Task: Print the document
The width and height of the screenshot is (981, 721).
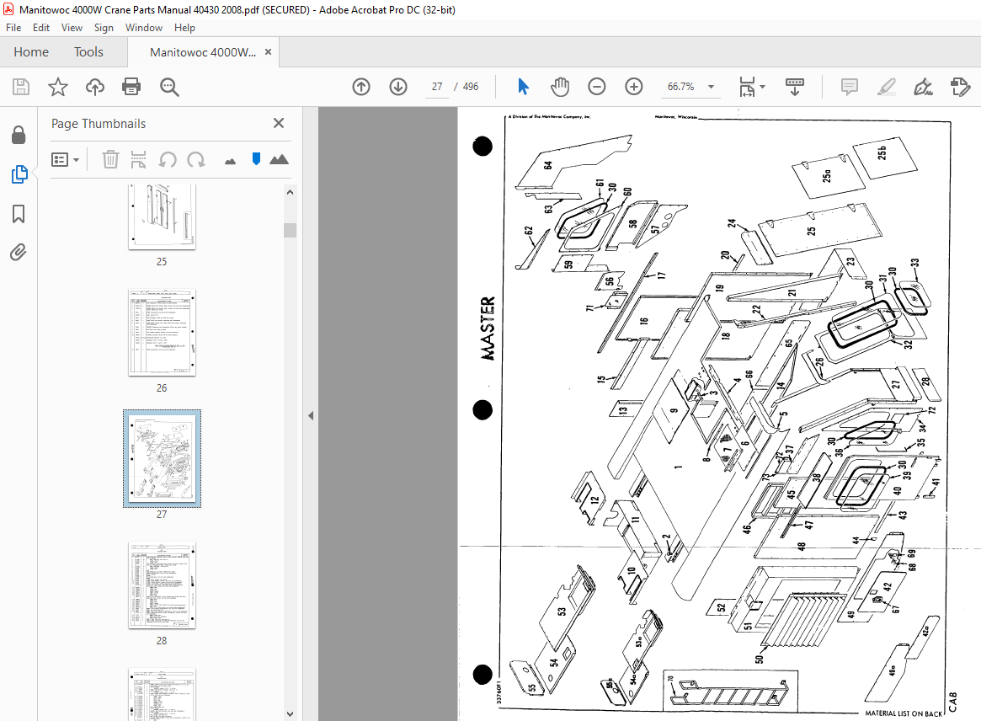Action: pyautogui.click(x=131, y=87)
